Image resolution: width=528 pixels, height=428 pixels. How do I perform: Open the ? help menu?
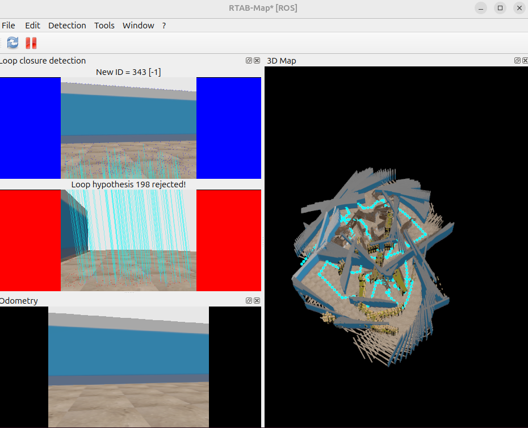click(x=164, y=26)
